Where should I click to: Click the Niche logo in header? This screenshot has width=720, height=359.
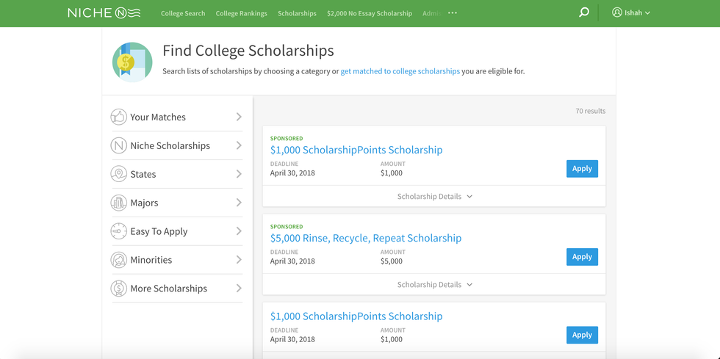click(x=104, y=12)
